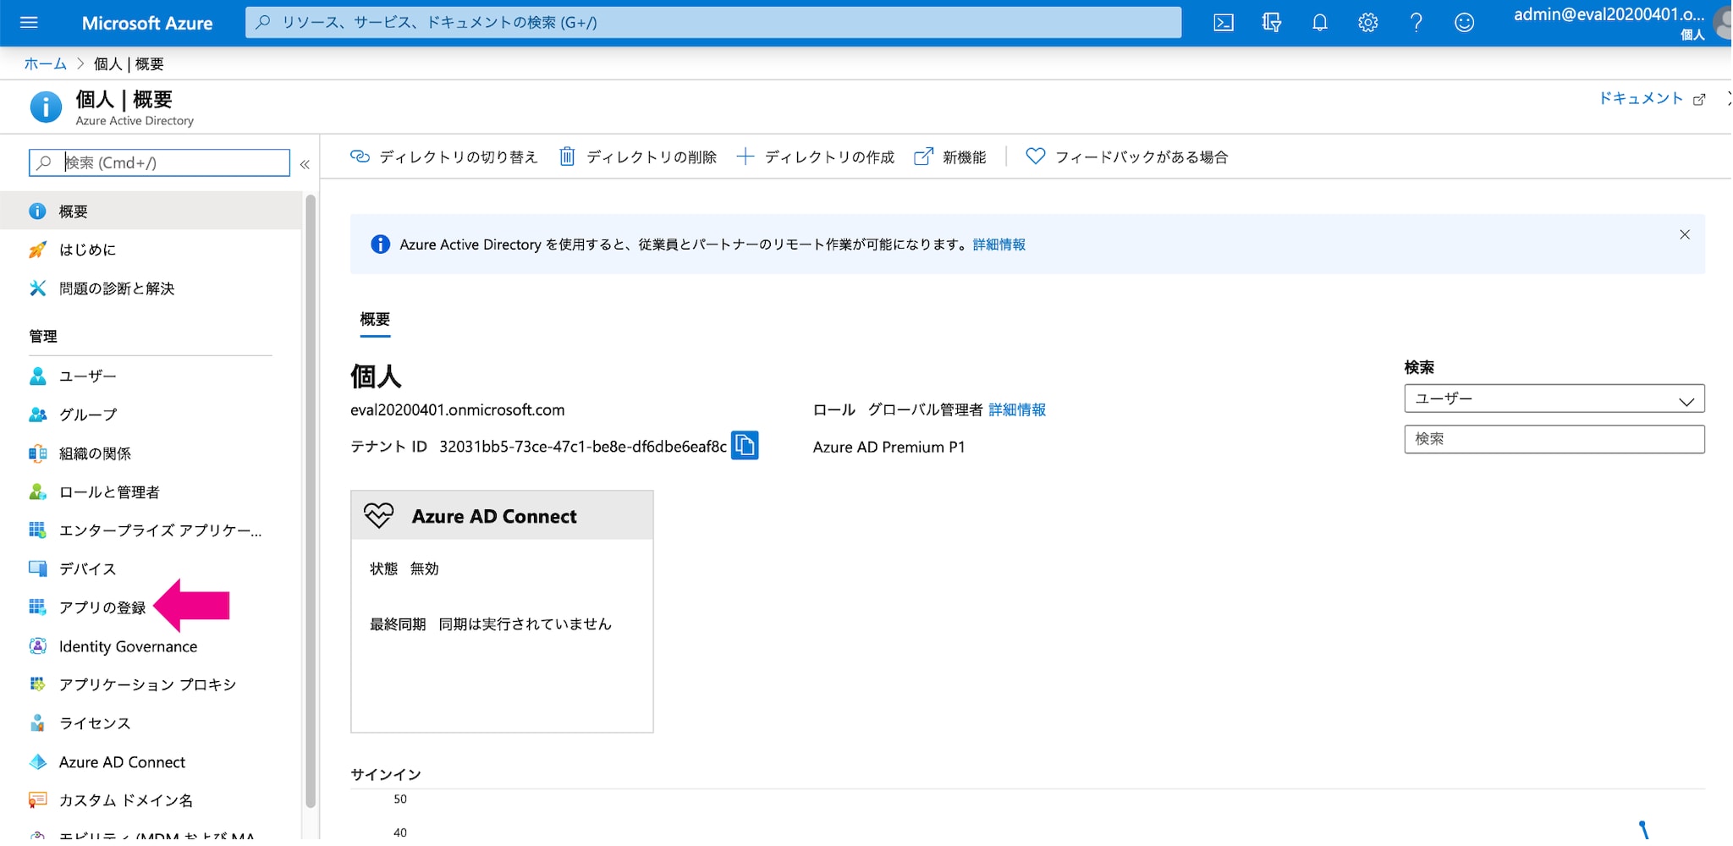Open the ユーザー search type dropdown
1733x846 pixels.
pos(1554,398)
